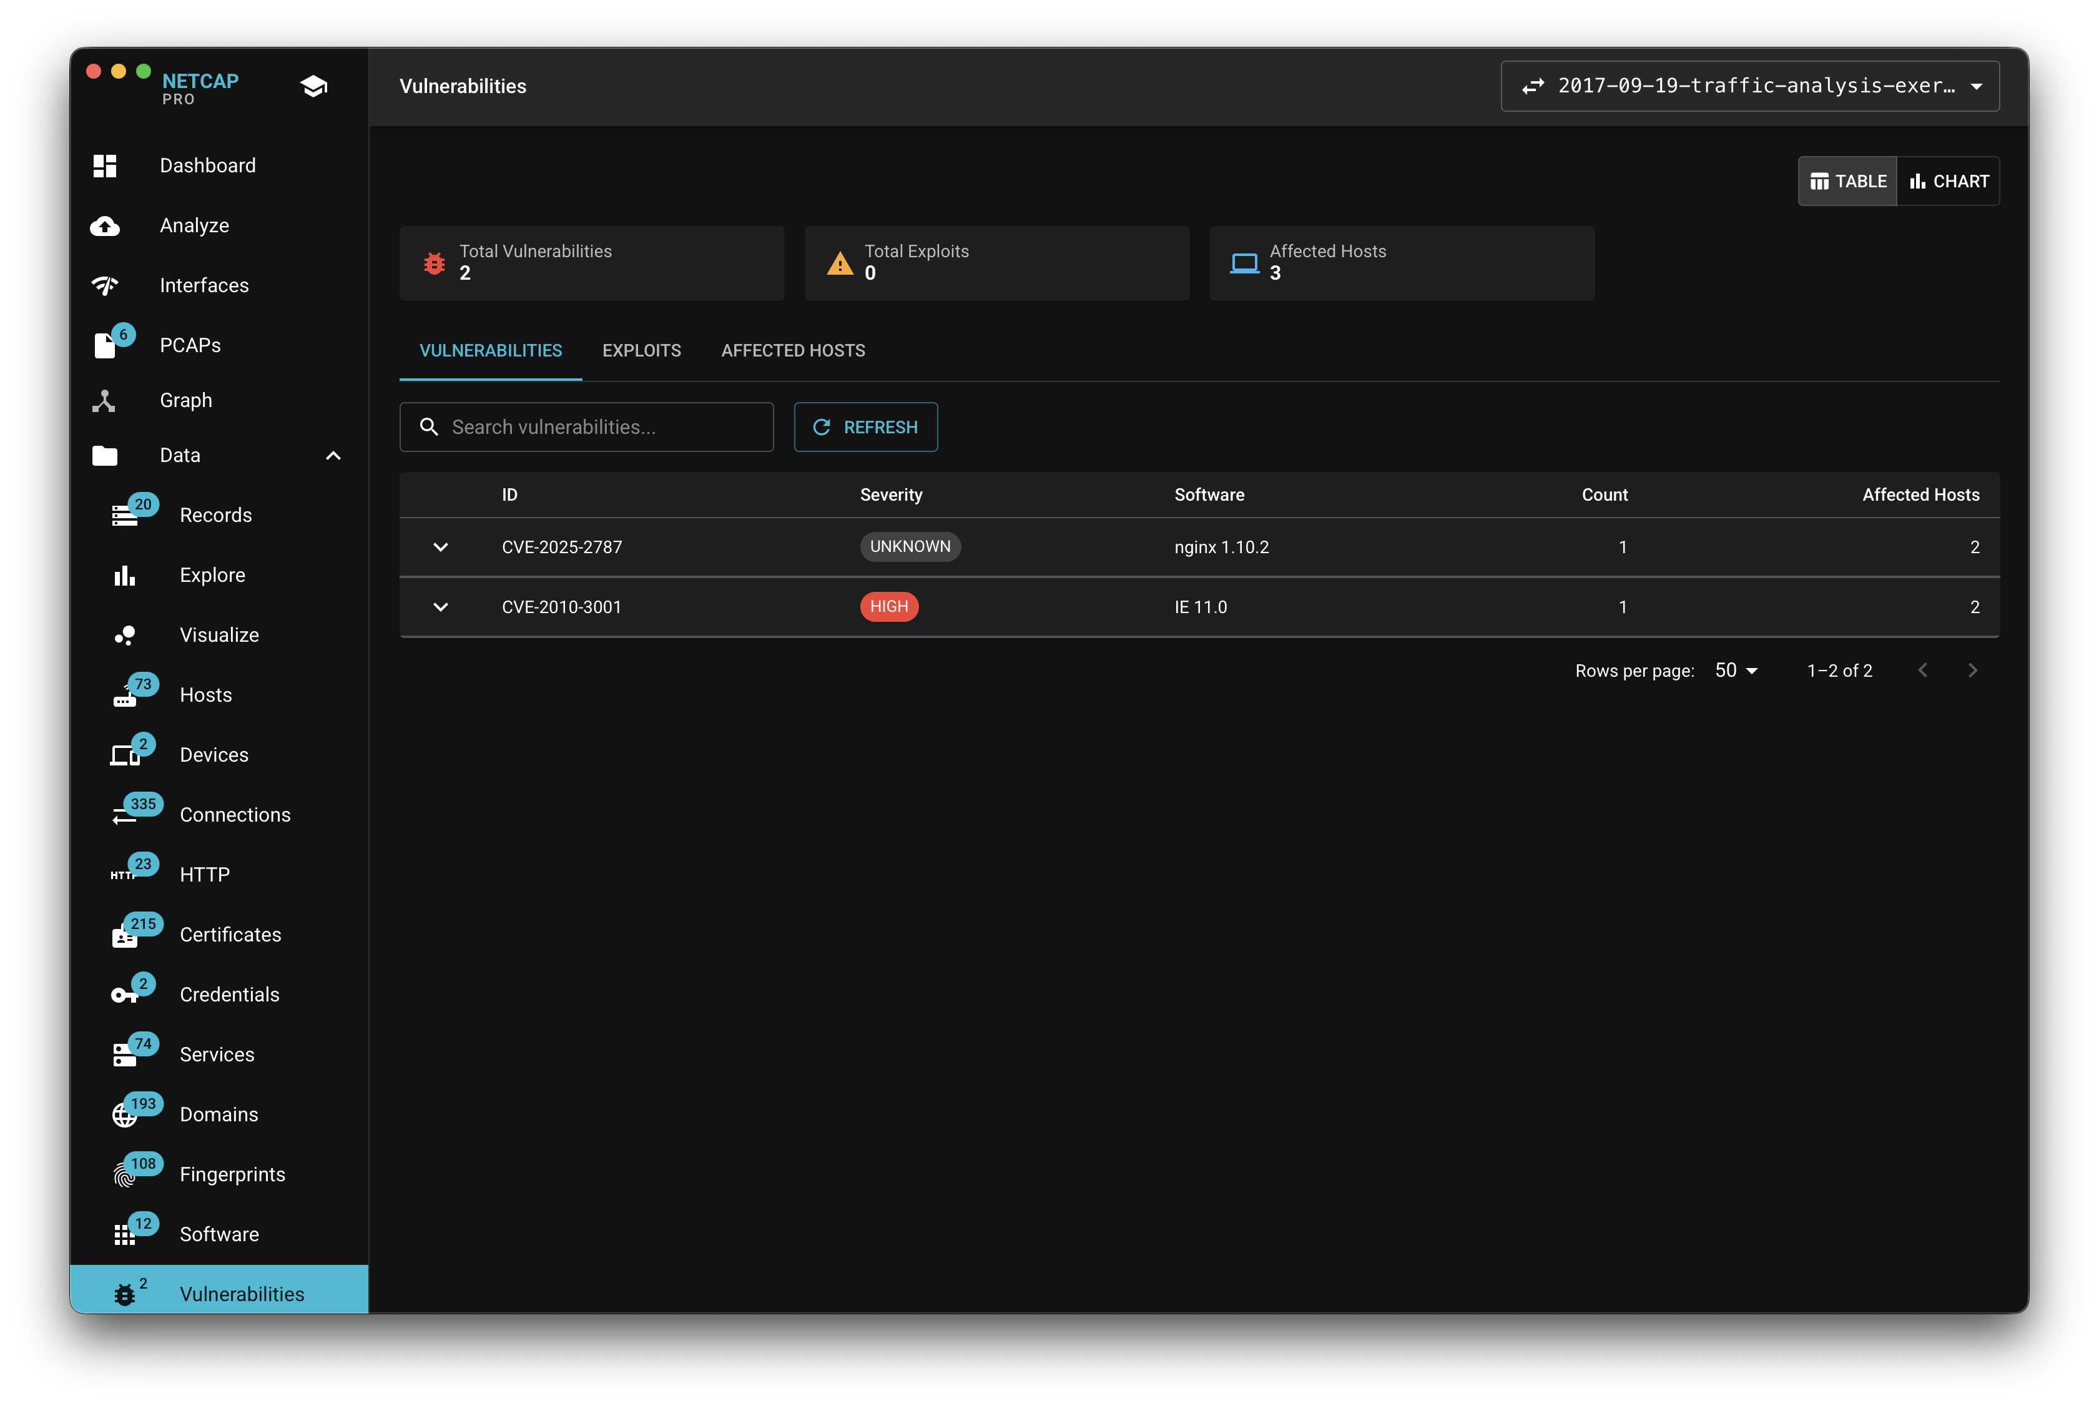Click the swap arrows icon in file selector
Viewport: 2099px width, 1406px height.
(1533, 86)
